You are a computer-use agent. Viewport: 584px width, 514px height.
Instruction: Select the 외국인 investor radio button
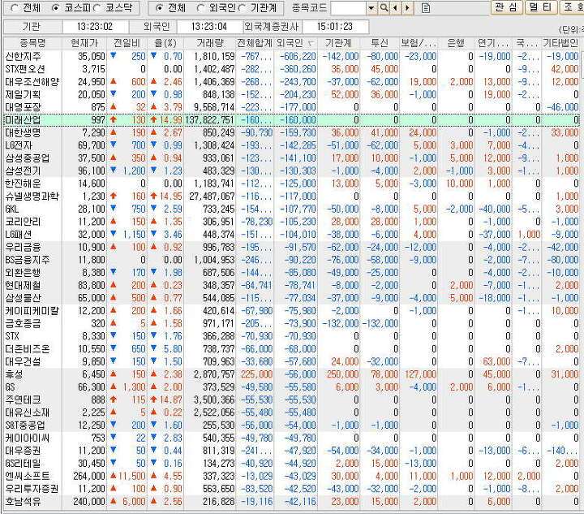click(x=200, y=8)
